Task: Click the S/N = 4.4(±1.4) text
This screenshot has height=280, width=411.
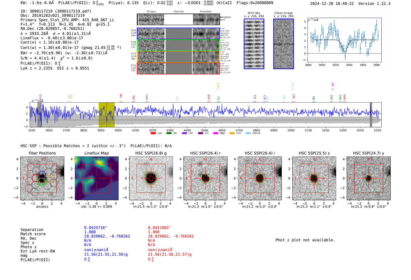Action: pos(38,58)
